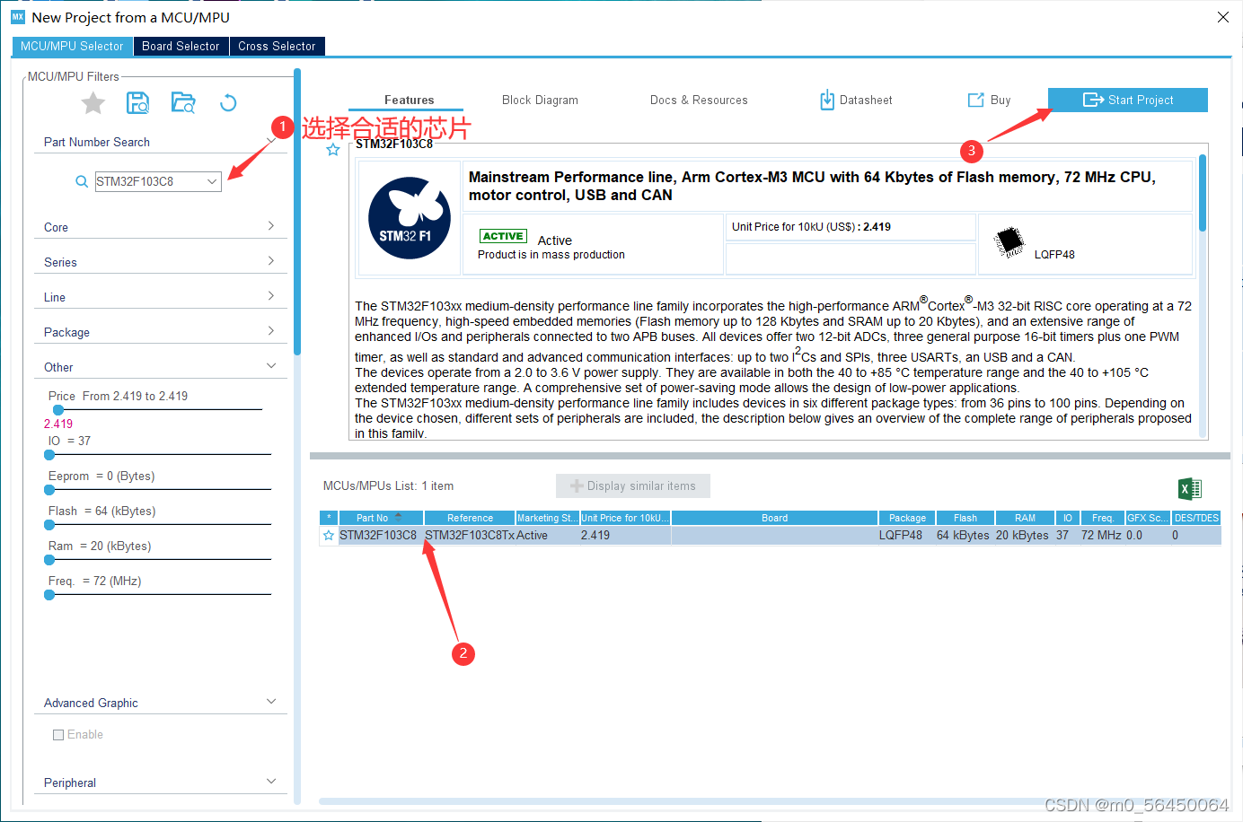The height and width of the screenshot is (822, 1243).
Task: Toggle favorite star beside the STM32F103C8 title
Action: point(333,150)
